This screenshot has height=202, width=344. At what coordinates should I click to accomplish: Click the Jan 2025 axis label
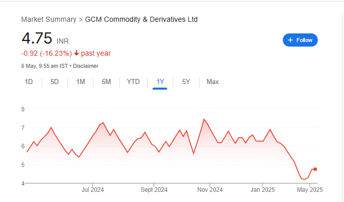[x=263, y=190]
